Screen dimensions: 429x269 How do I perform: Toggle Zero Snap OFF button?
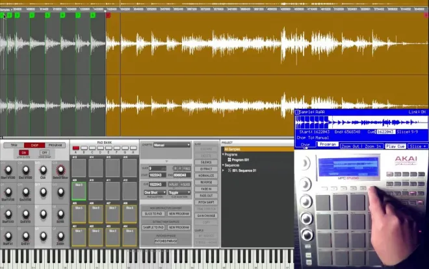pos(45,152)
